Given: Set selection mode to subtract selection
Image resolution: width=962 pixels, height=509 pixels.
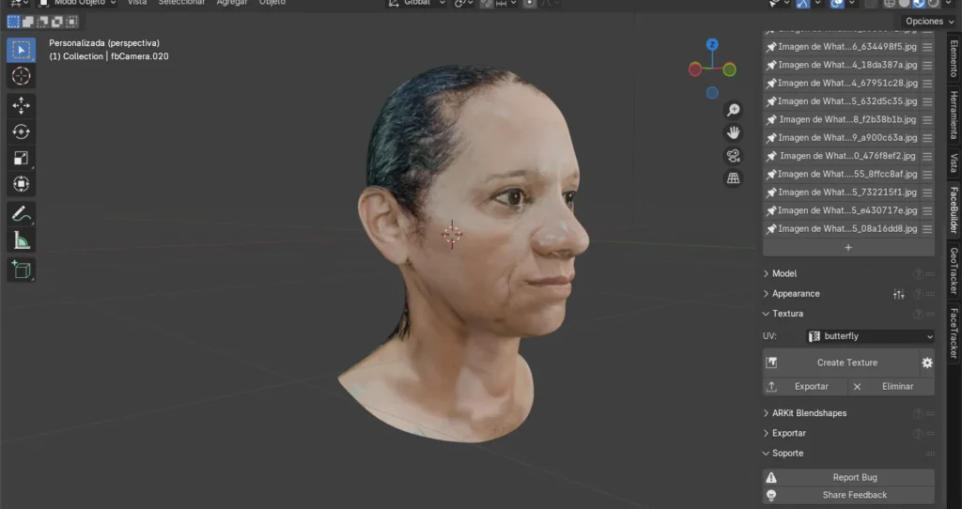Looking at the screenshot, I should click(42, 23).
